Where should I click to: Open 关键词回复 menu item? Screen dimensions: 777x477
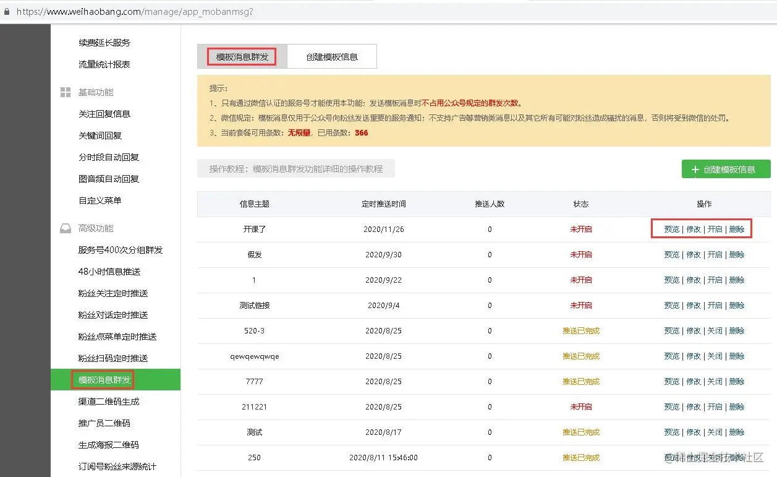pyautogui.click(x=100, y=135)
